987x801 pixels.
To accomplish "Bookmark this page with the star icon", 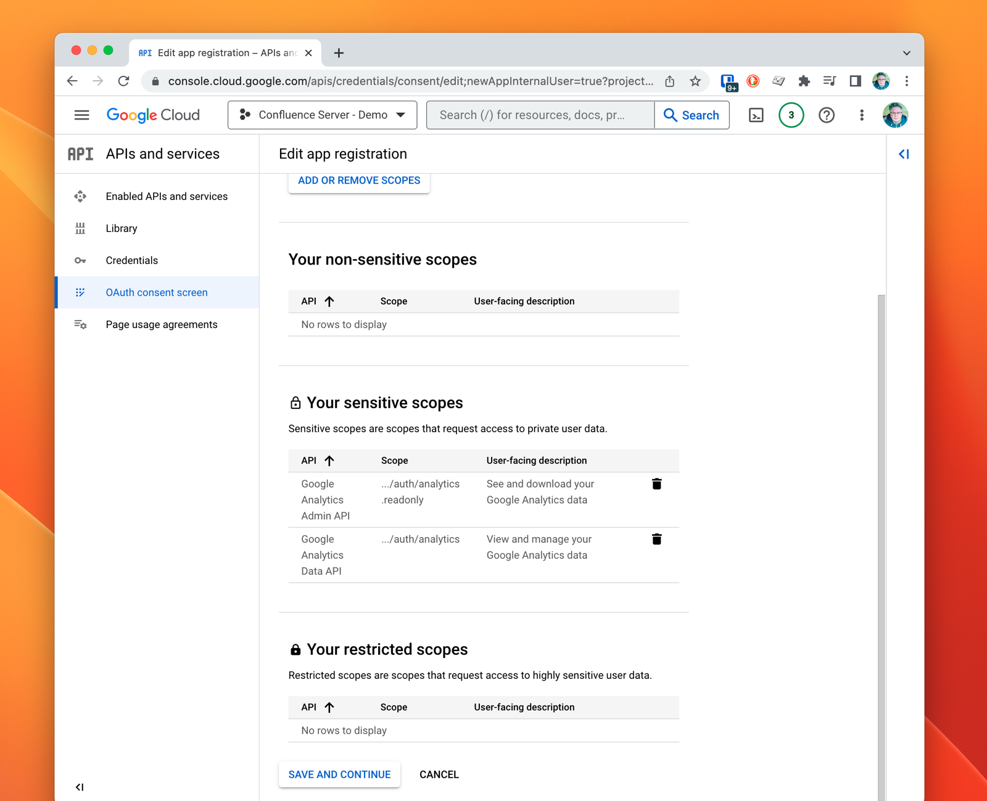I will point(695,81).
